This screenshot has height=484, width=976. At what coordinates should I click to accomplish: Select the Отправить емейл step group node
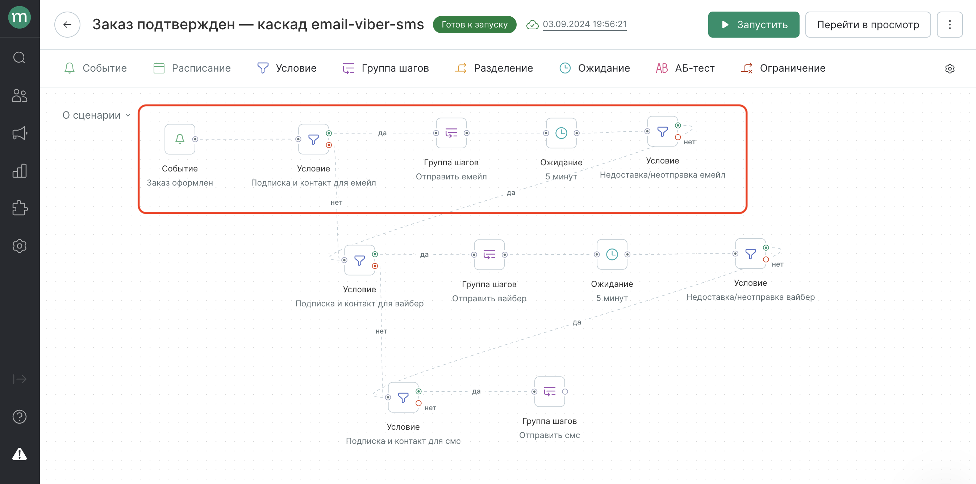pos(451,133)
